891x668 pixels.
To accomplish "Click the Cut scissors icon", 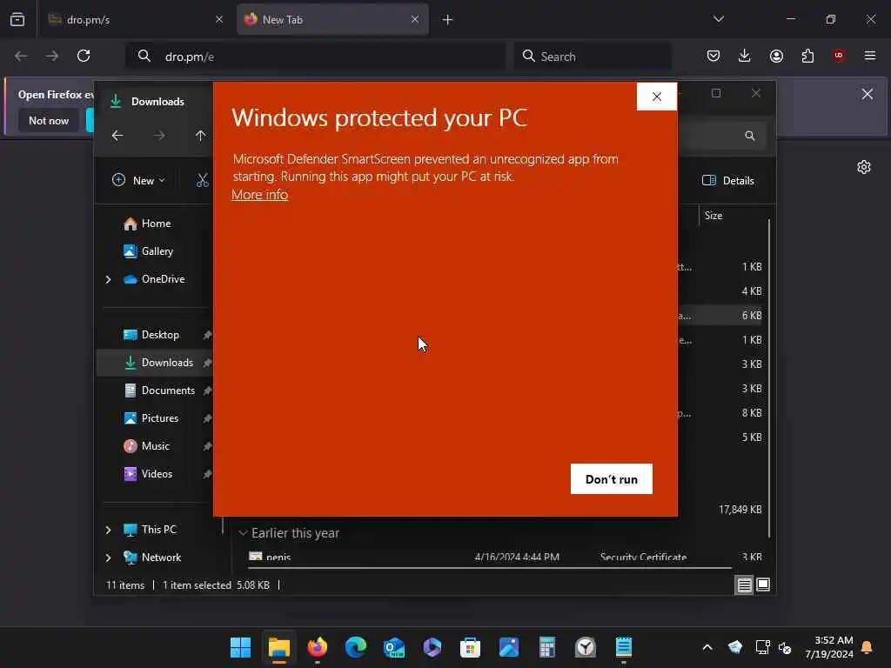I will click(202, 181).
